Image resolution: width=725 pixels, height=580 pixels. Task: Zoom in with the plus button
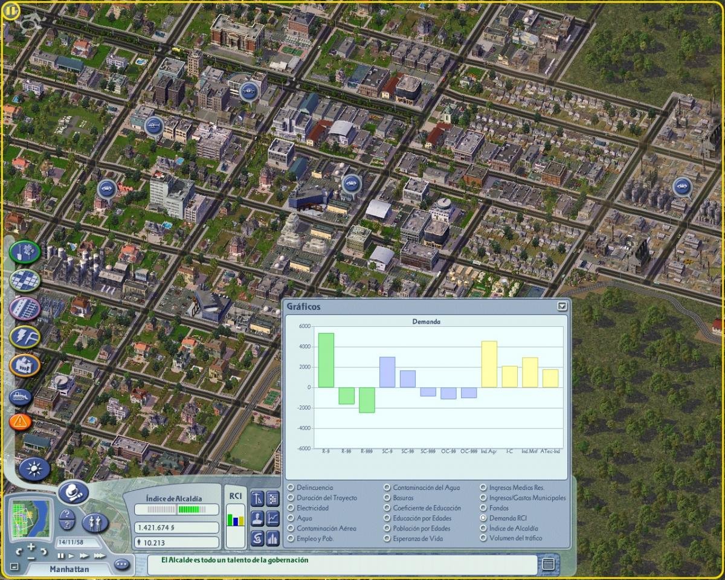tap(31, 547)
